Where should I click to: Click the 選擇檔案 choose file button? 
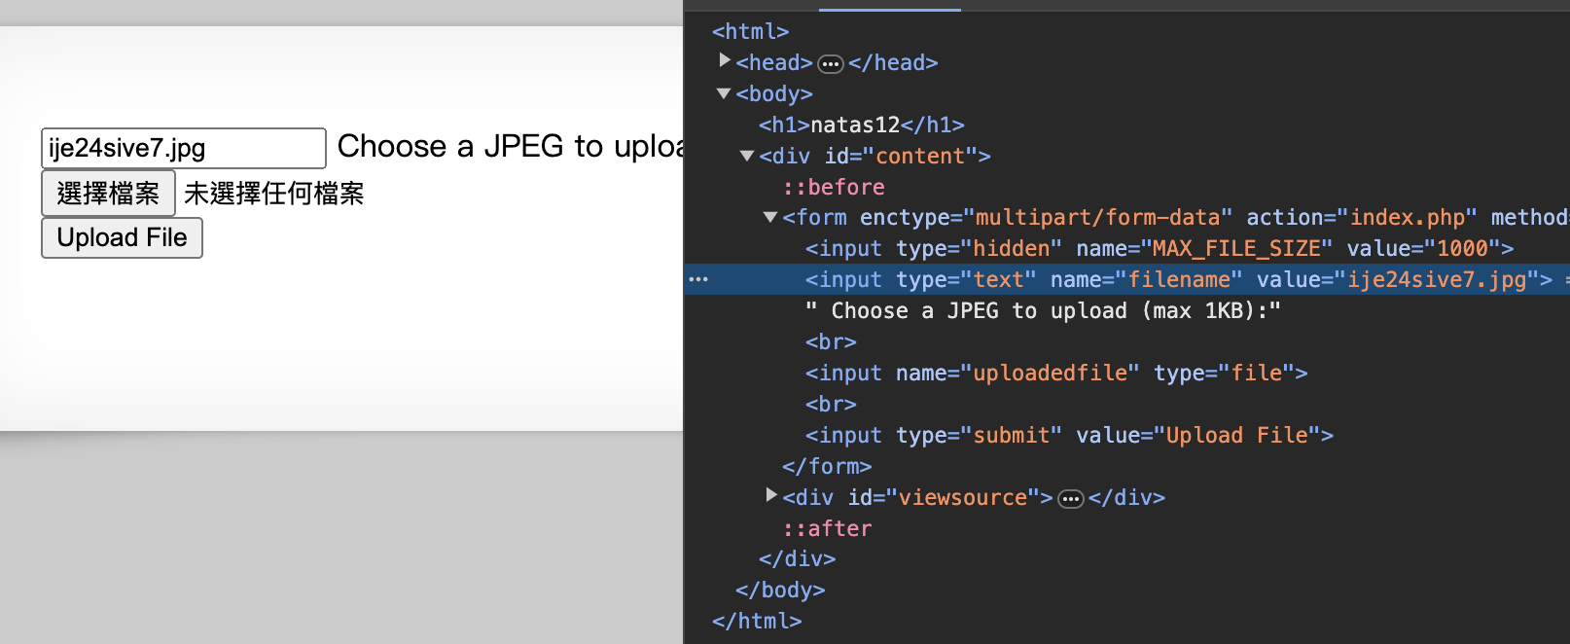tap(108, 193)
